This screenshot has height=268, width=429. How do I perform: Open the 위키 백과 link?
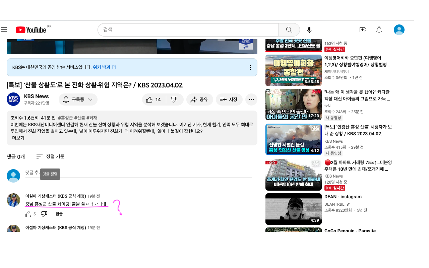105,67
